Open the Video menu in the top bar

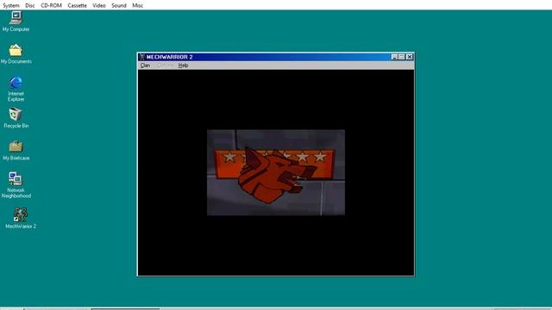[x=99, y=5]
